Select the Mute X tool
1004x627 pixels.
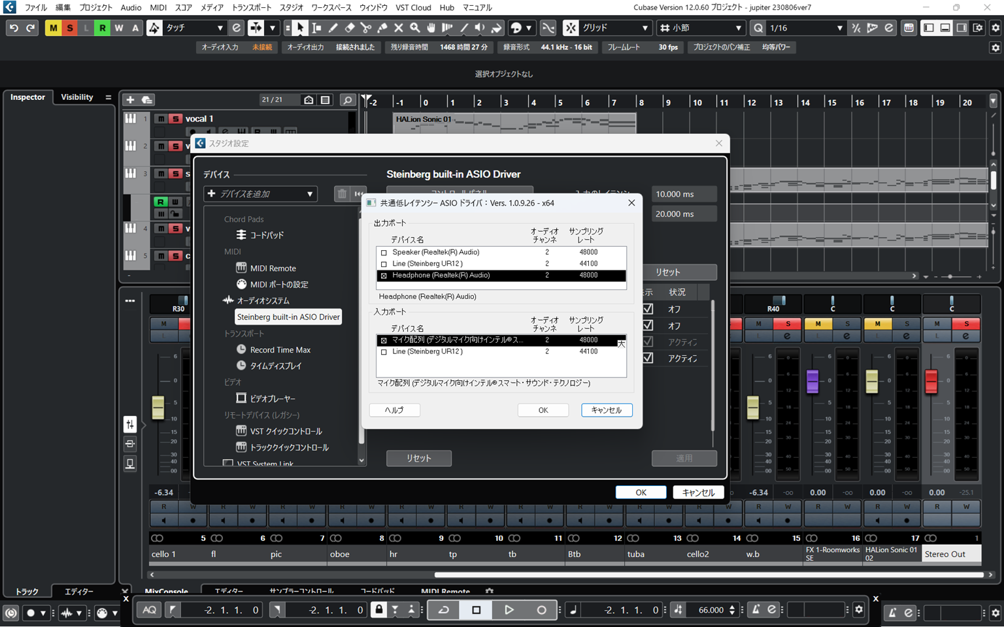pos(398,28)
